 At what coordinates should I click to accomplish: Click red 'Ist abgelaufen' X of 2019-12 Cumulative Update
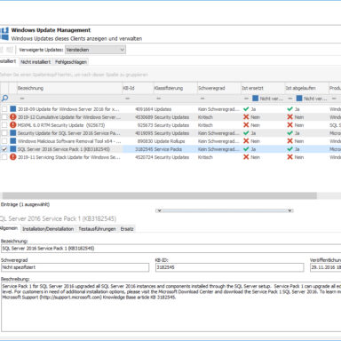pyautogui.click(x=289, y=117)
